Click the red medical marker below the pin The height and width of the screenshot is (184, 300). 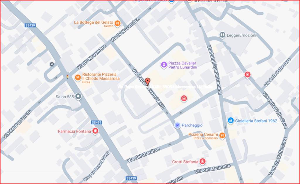tap(184, 99)
